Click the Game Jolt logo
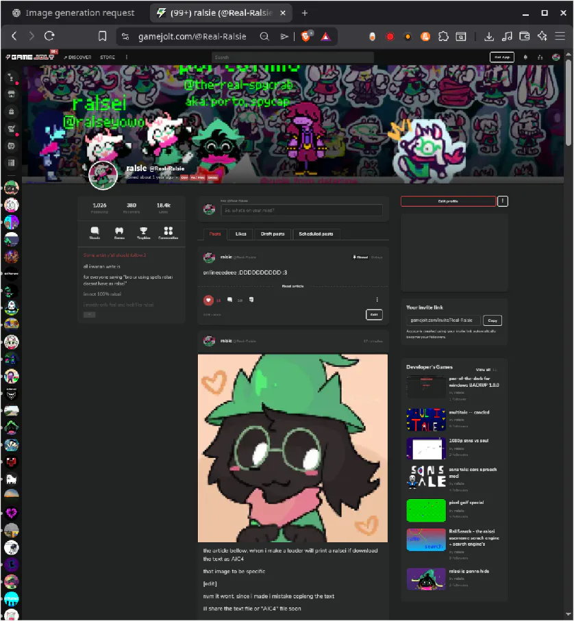 [x=30, y=57]
